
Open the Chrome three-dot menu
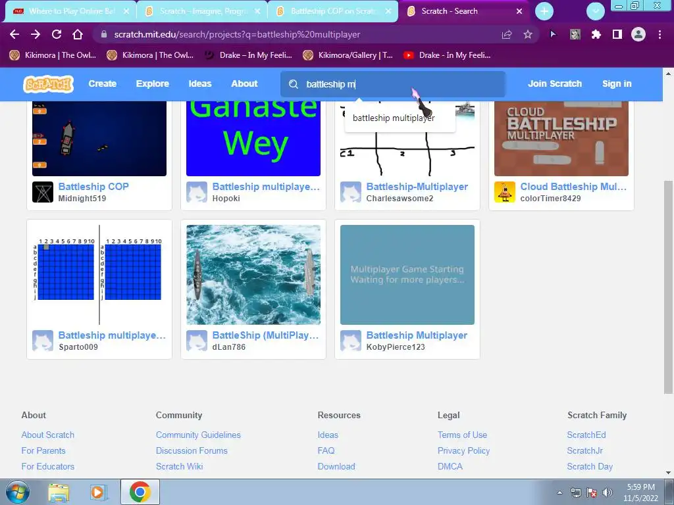[660, 34]
